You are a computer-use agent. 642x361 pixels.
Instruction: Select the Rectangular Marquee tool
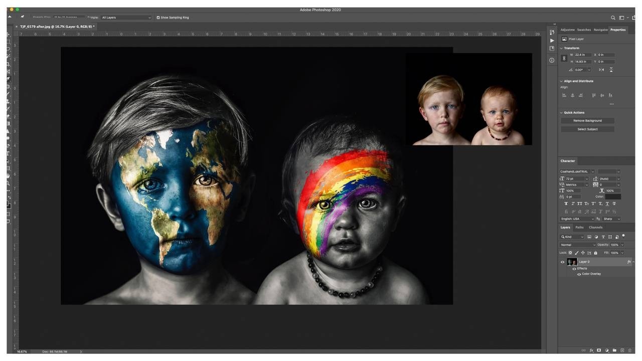pos(9,42)
